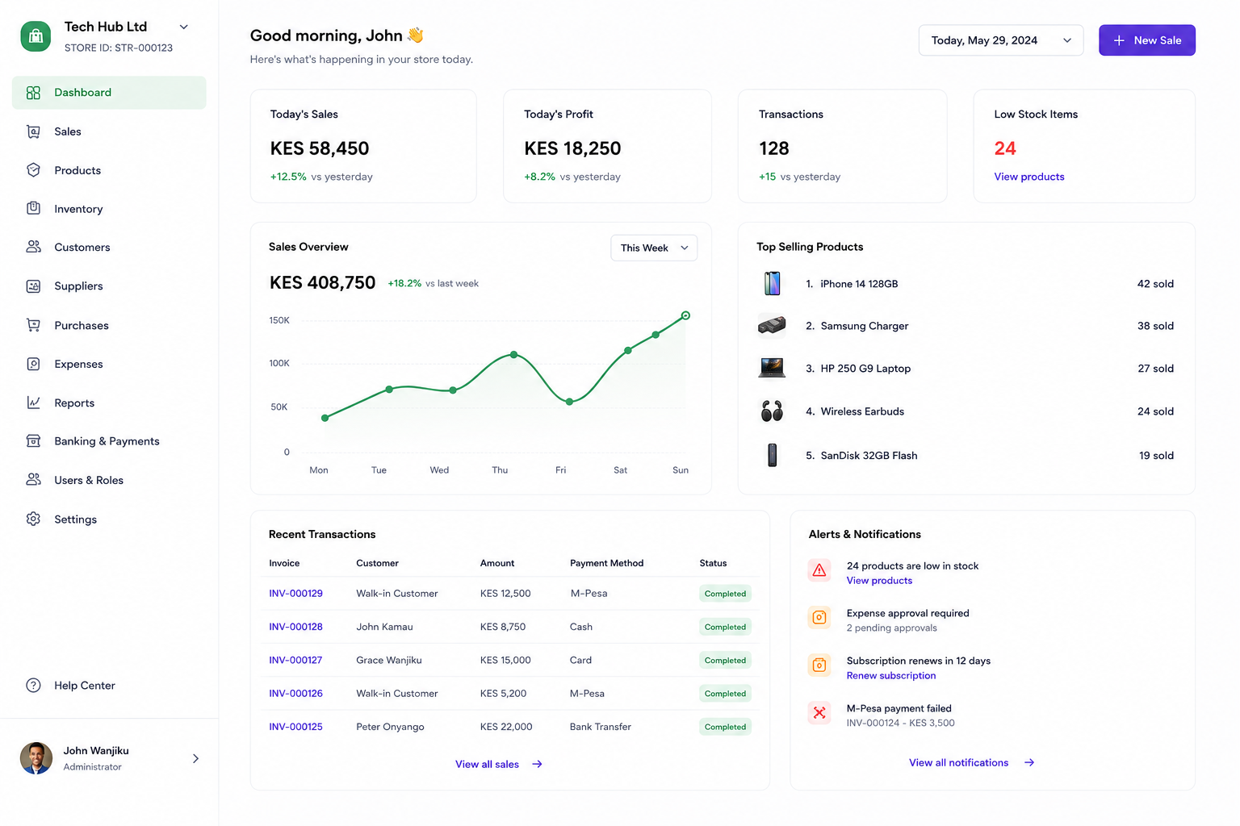Image resolution: width=1240 pixels, height=826 pixels.
Task: Click the arrow beside View all notifications
Action: 1029,762
